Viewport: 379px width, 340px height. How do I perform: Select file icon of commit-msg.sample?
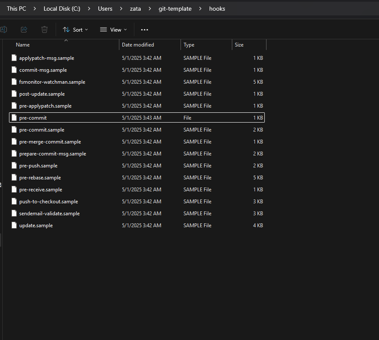point(14,70)
